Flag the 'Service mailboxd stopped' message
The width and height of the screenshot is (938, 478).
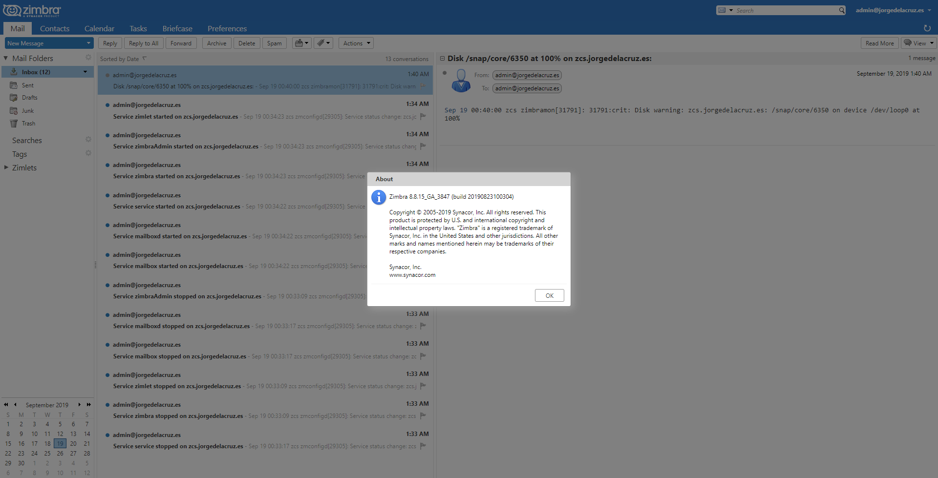coord(423,326)
